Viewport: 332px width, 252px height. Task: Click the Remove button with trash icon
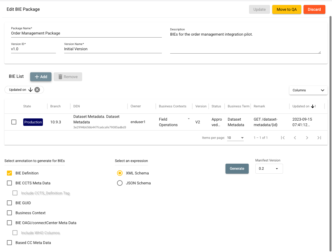[x=68, y=77]
